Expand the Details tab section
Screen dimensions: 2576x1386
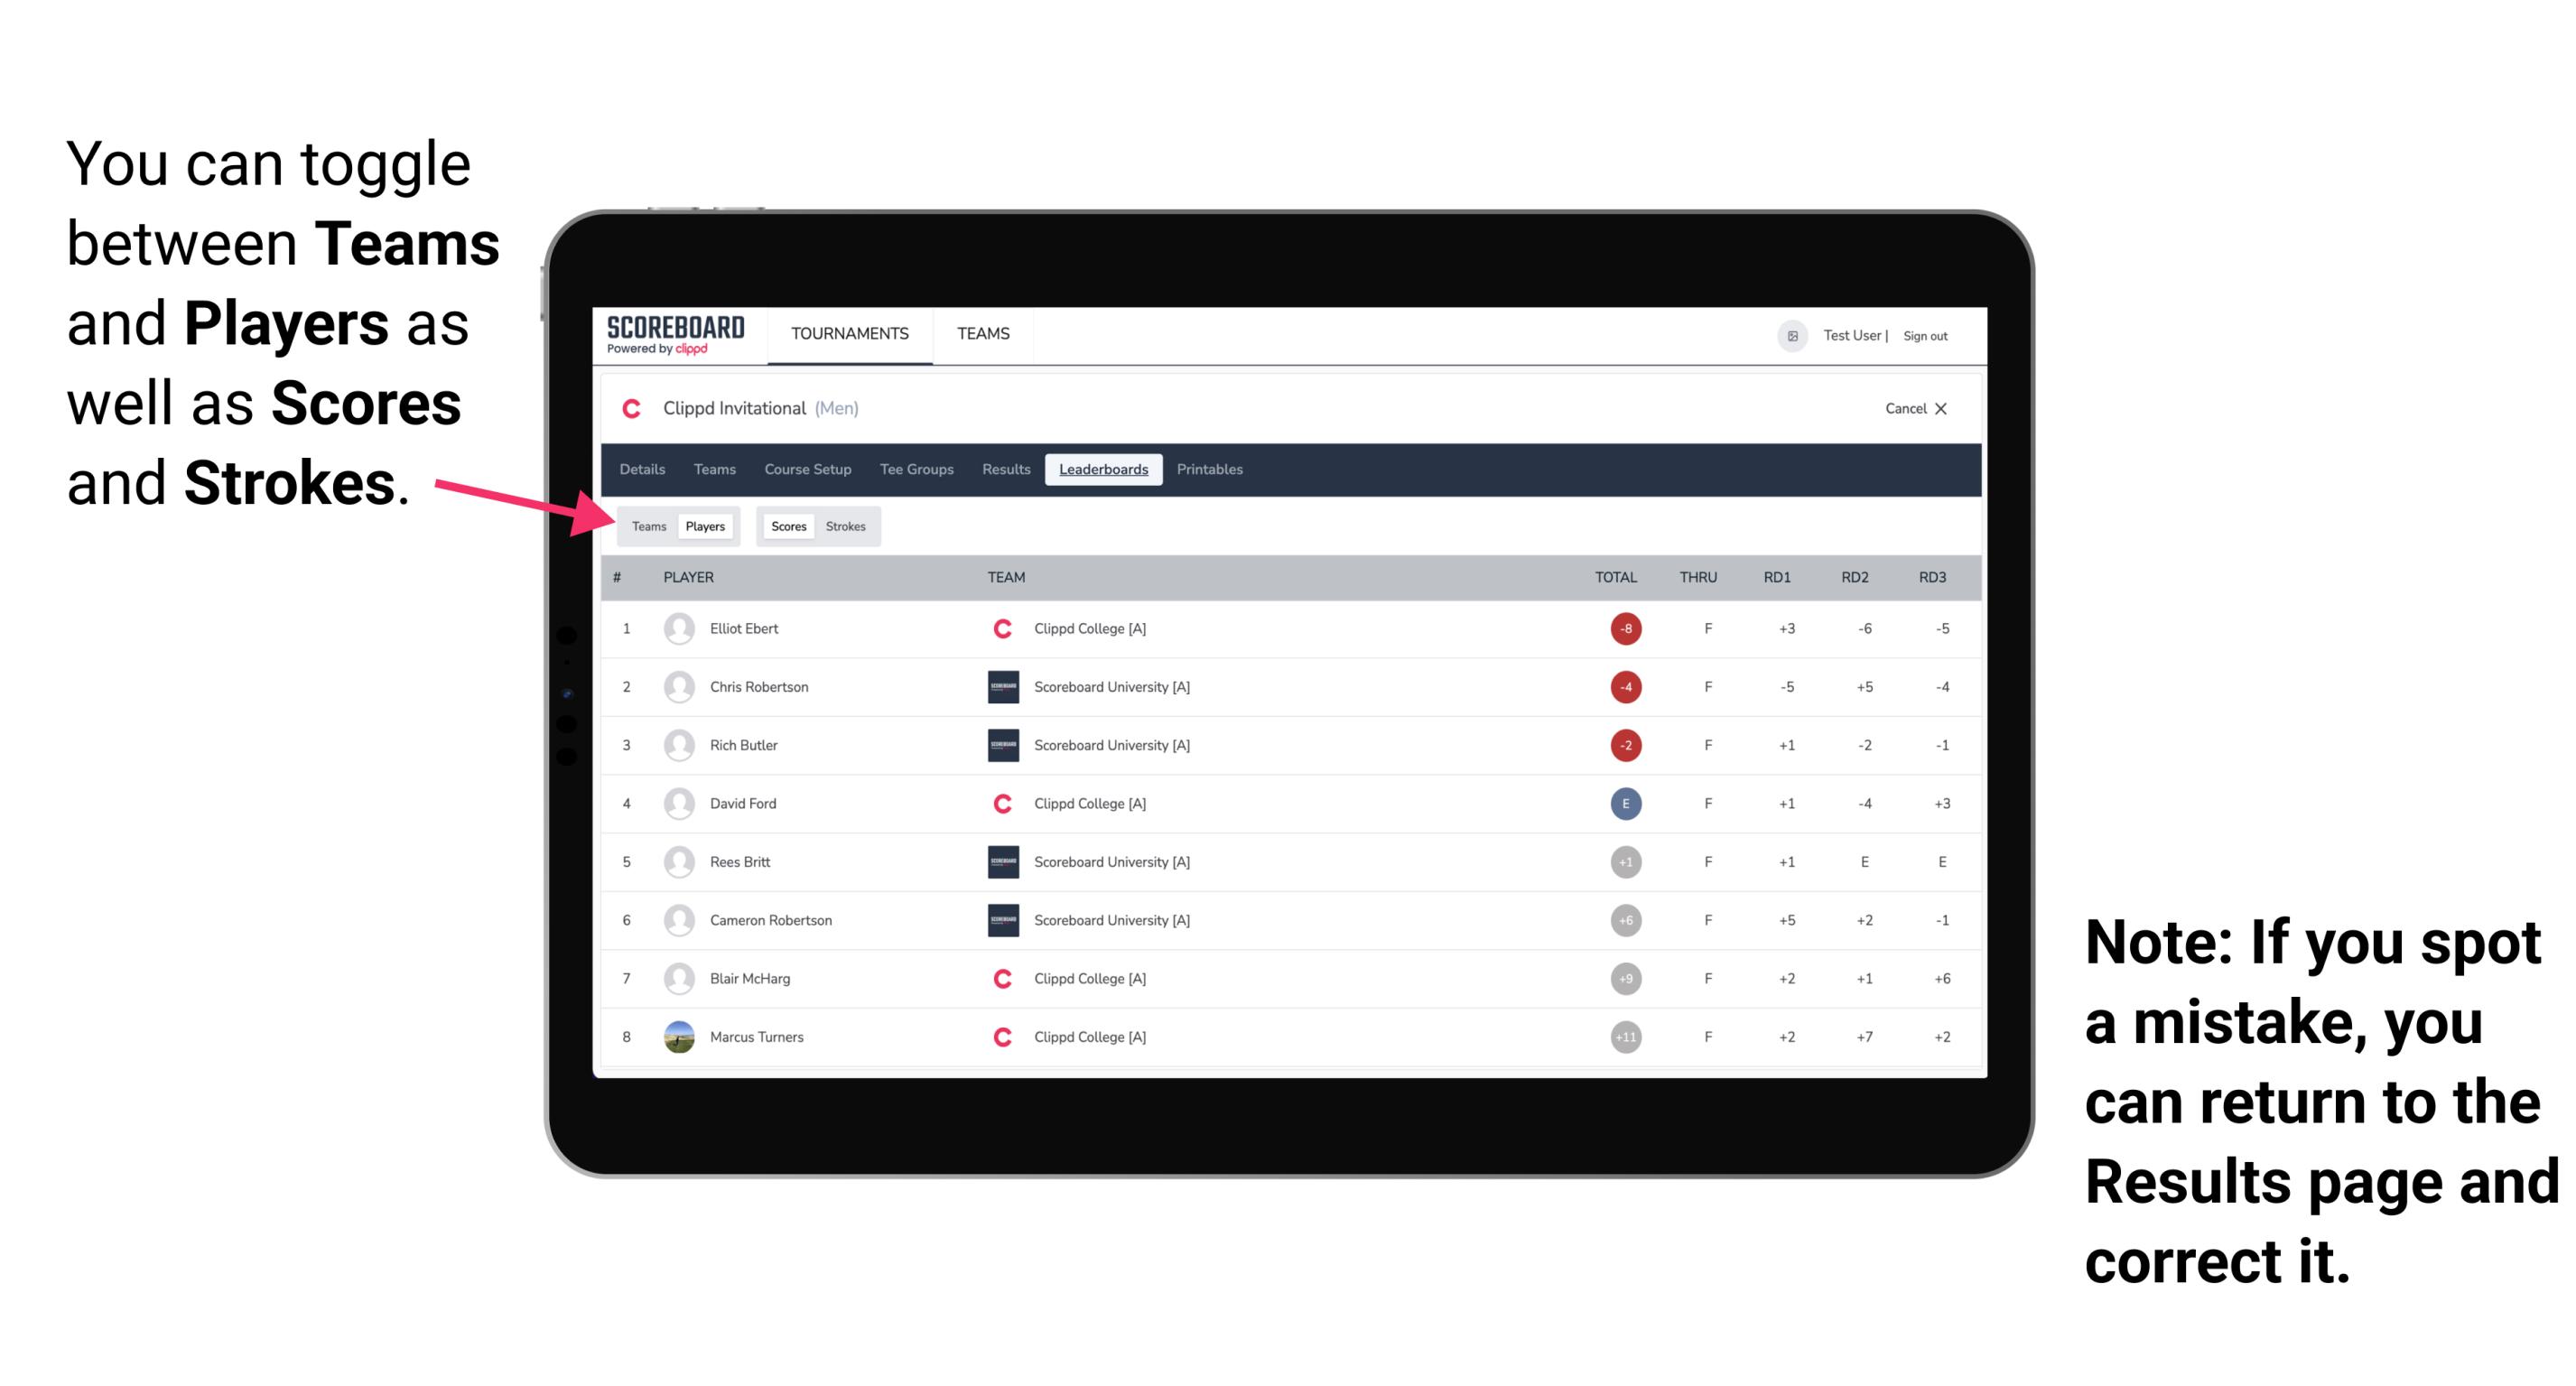click(643, 470)
